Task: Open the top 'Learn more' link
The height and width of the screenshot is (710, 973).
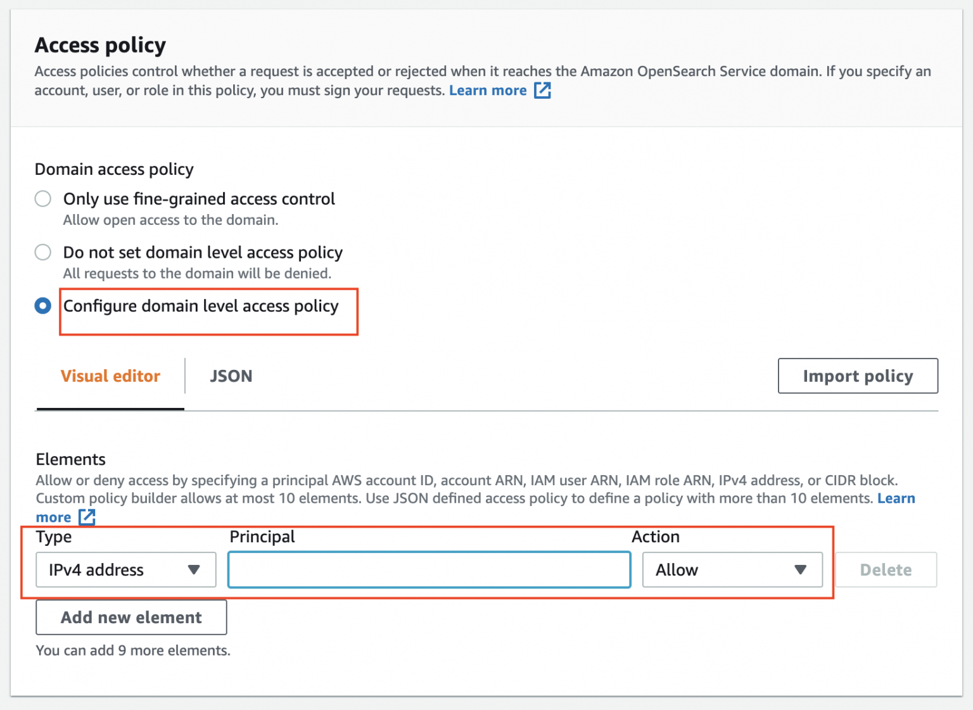Action: coord(488,91)
